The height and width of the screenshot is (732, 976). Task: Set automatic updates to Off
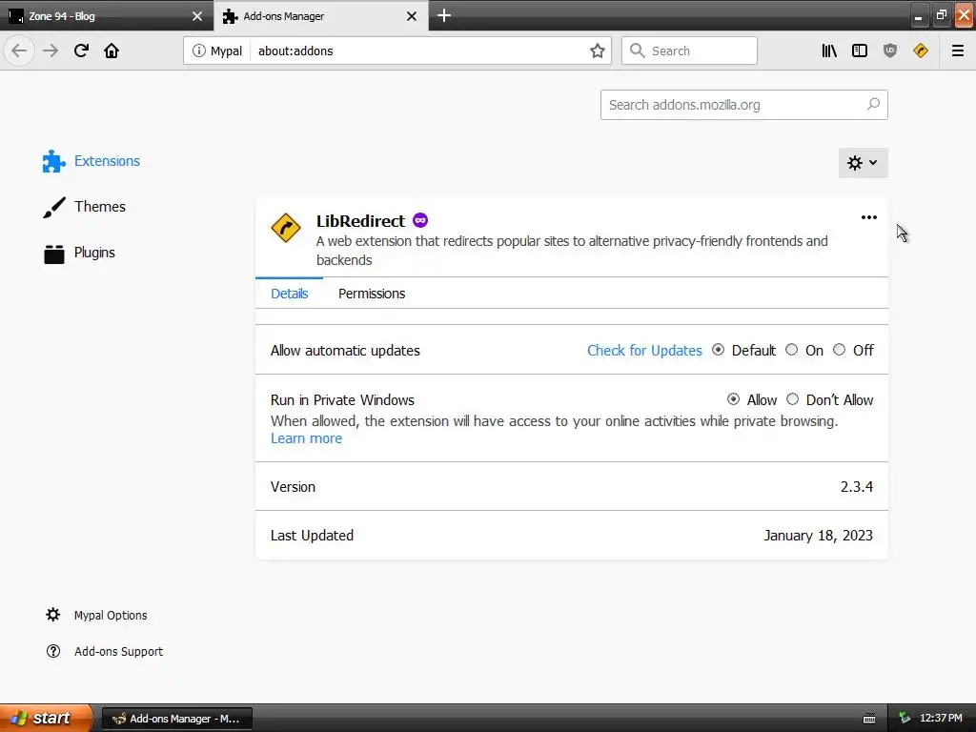[x=839, y=350]
